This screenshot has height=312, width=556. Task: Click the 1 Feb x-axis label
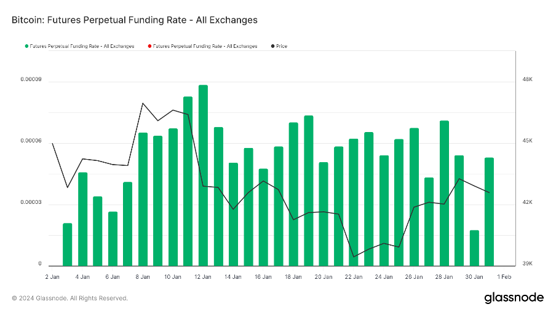coord(504,277)
